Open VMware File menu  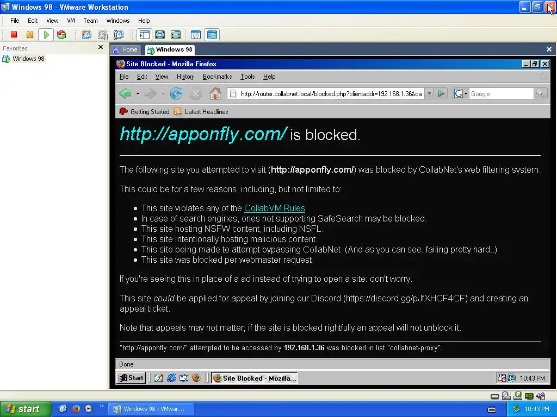tap(15, 21)
